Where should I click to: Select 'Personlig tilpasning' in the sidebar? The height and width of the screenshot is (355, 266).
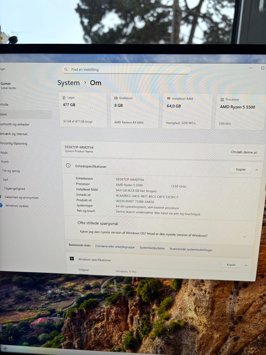(x=14, y=143)
